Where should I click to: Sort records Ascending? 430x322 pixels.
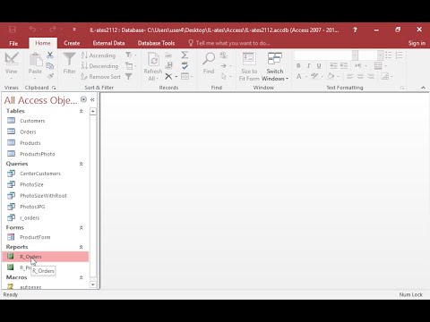99,55
